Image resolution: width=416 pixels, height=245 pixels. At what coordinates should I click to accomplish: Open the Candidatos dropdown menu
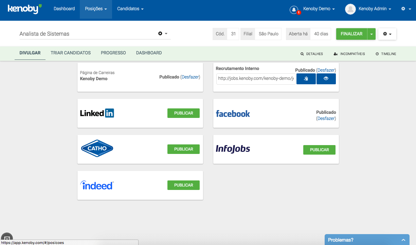tap(130, 9)
